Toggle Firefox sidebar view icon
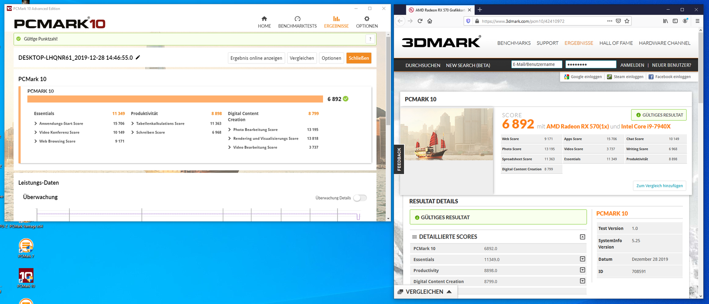709x304 pixels. pyautogui.click(x=675, y=21)
